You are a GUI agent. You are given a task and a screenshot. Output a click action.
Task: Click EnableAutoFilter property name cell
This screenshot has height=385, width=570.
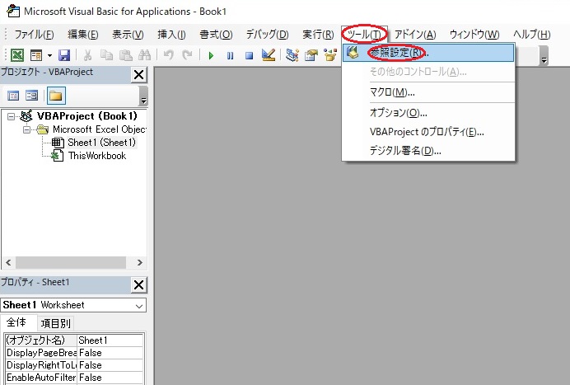coord(40,378)
